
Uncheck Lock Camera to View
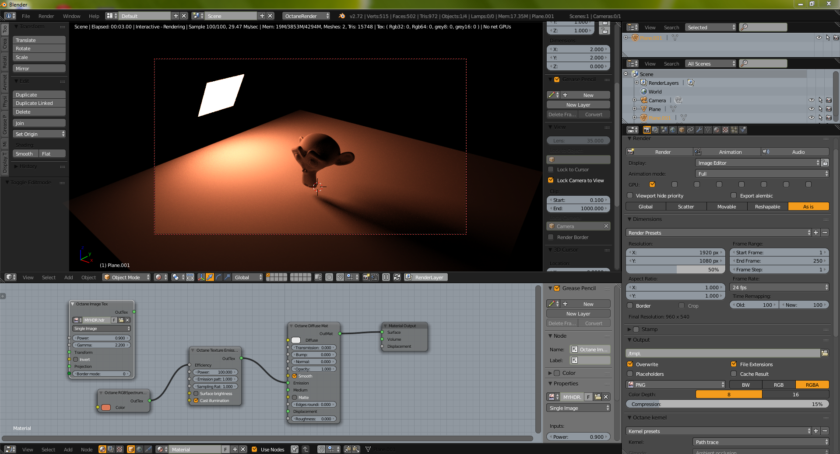point(551,180)
